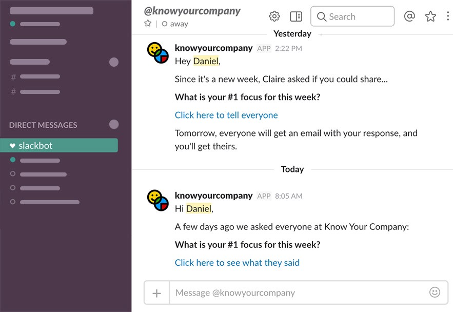This screenshot has width=453, height=312.
Task: Focus the Search field
Action: [352, 16]
